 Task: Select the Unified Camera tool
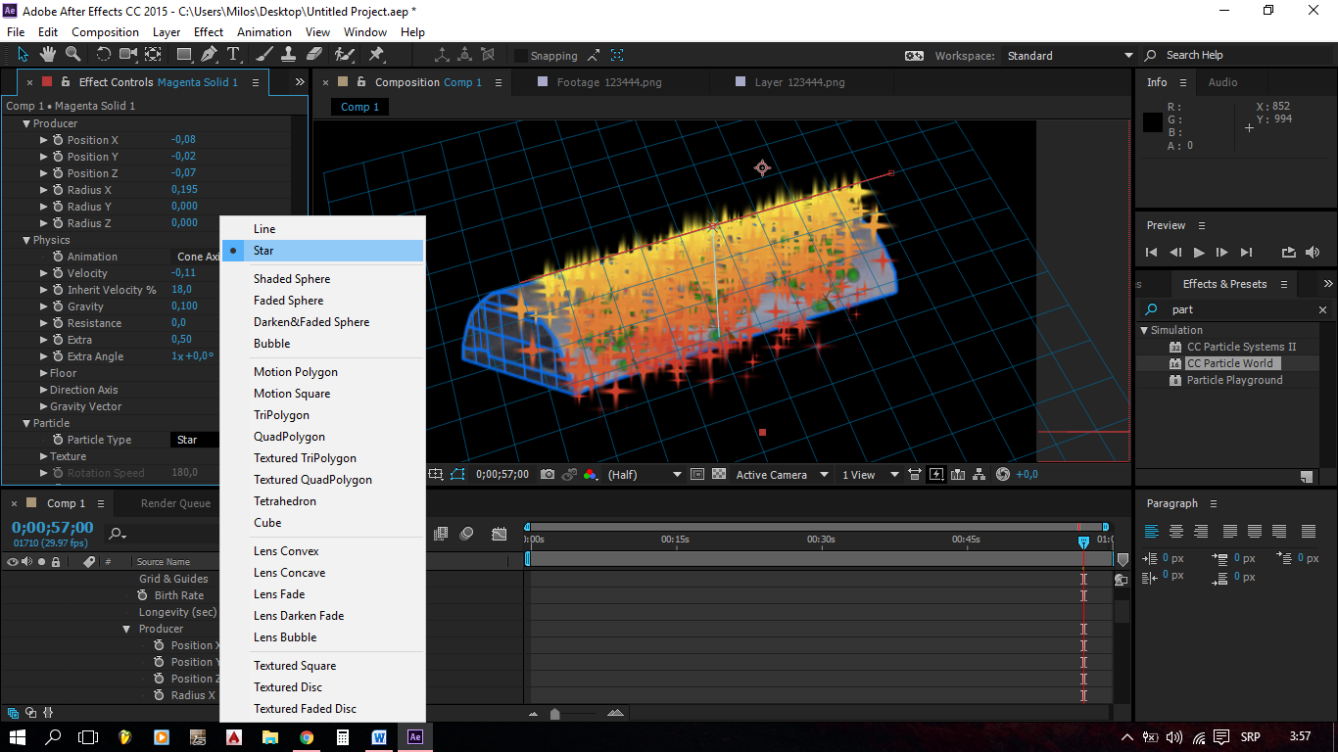[x=128, y=54]
